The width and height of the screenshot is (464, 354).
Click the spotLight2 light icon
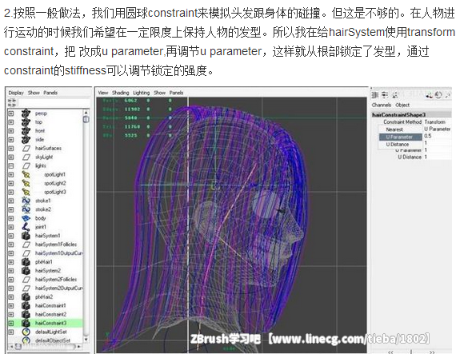(26, 183)
